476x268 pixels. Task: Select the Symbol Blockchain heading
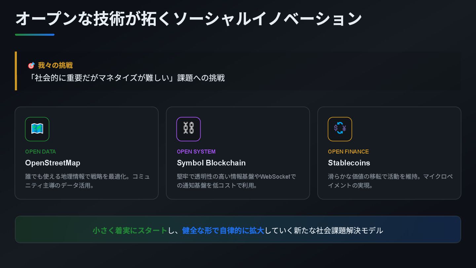[x=211, y=163]
